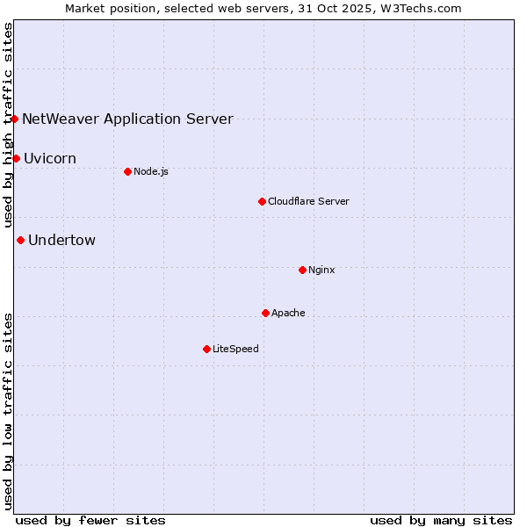527x527 pixels.
Task: Select the NetWeaver Application Server marker dot
Action: pos(15,119)
